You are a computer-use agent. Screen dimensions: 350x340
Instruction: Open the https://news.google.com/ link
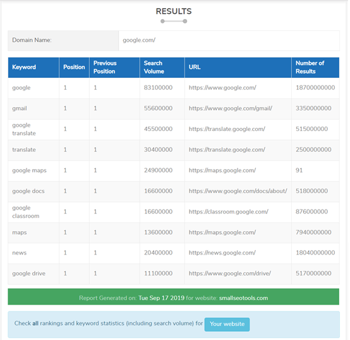222,253
